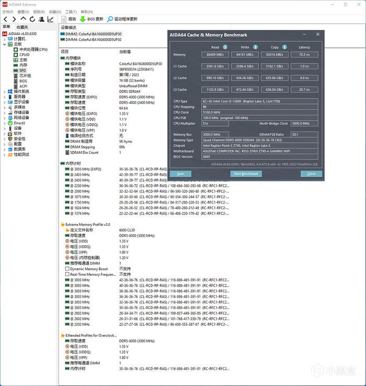Select the DIMM4 Colorful device entry
This screenshot has width=366, height=386.
[91, 39]
